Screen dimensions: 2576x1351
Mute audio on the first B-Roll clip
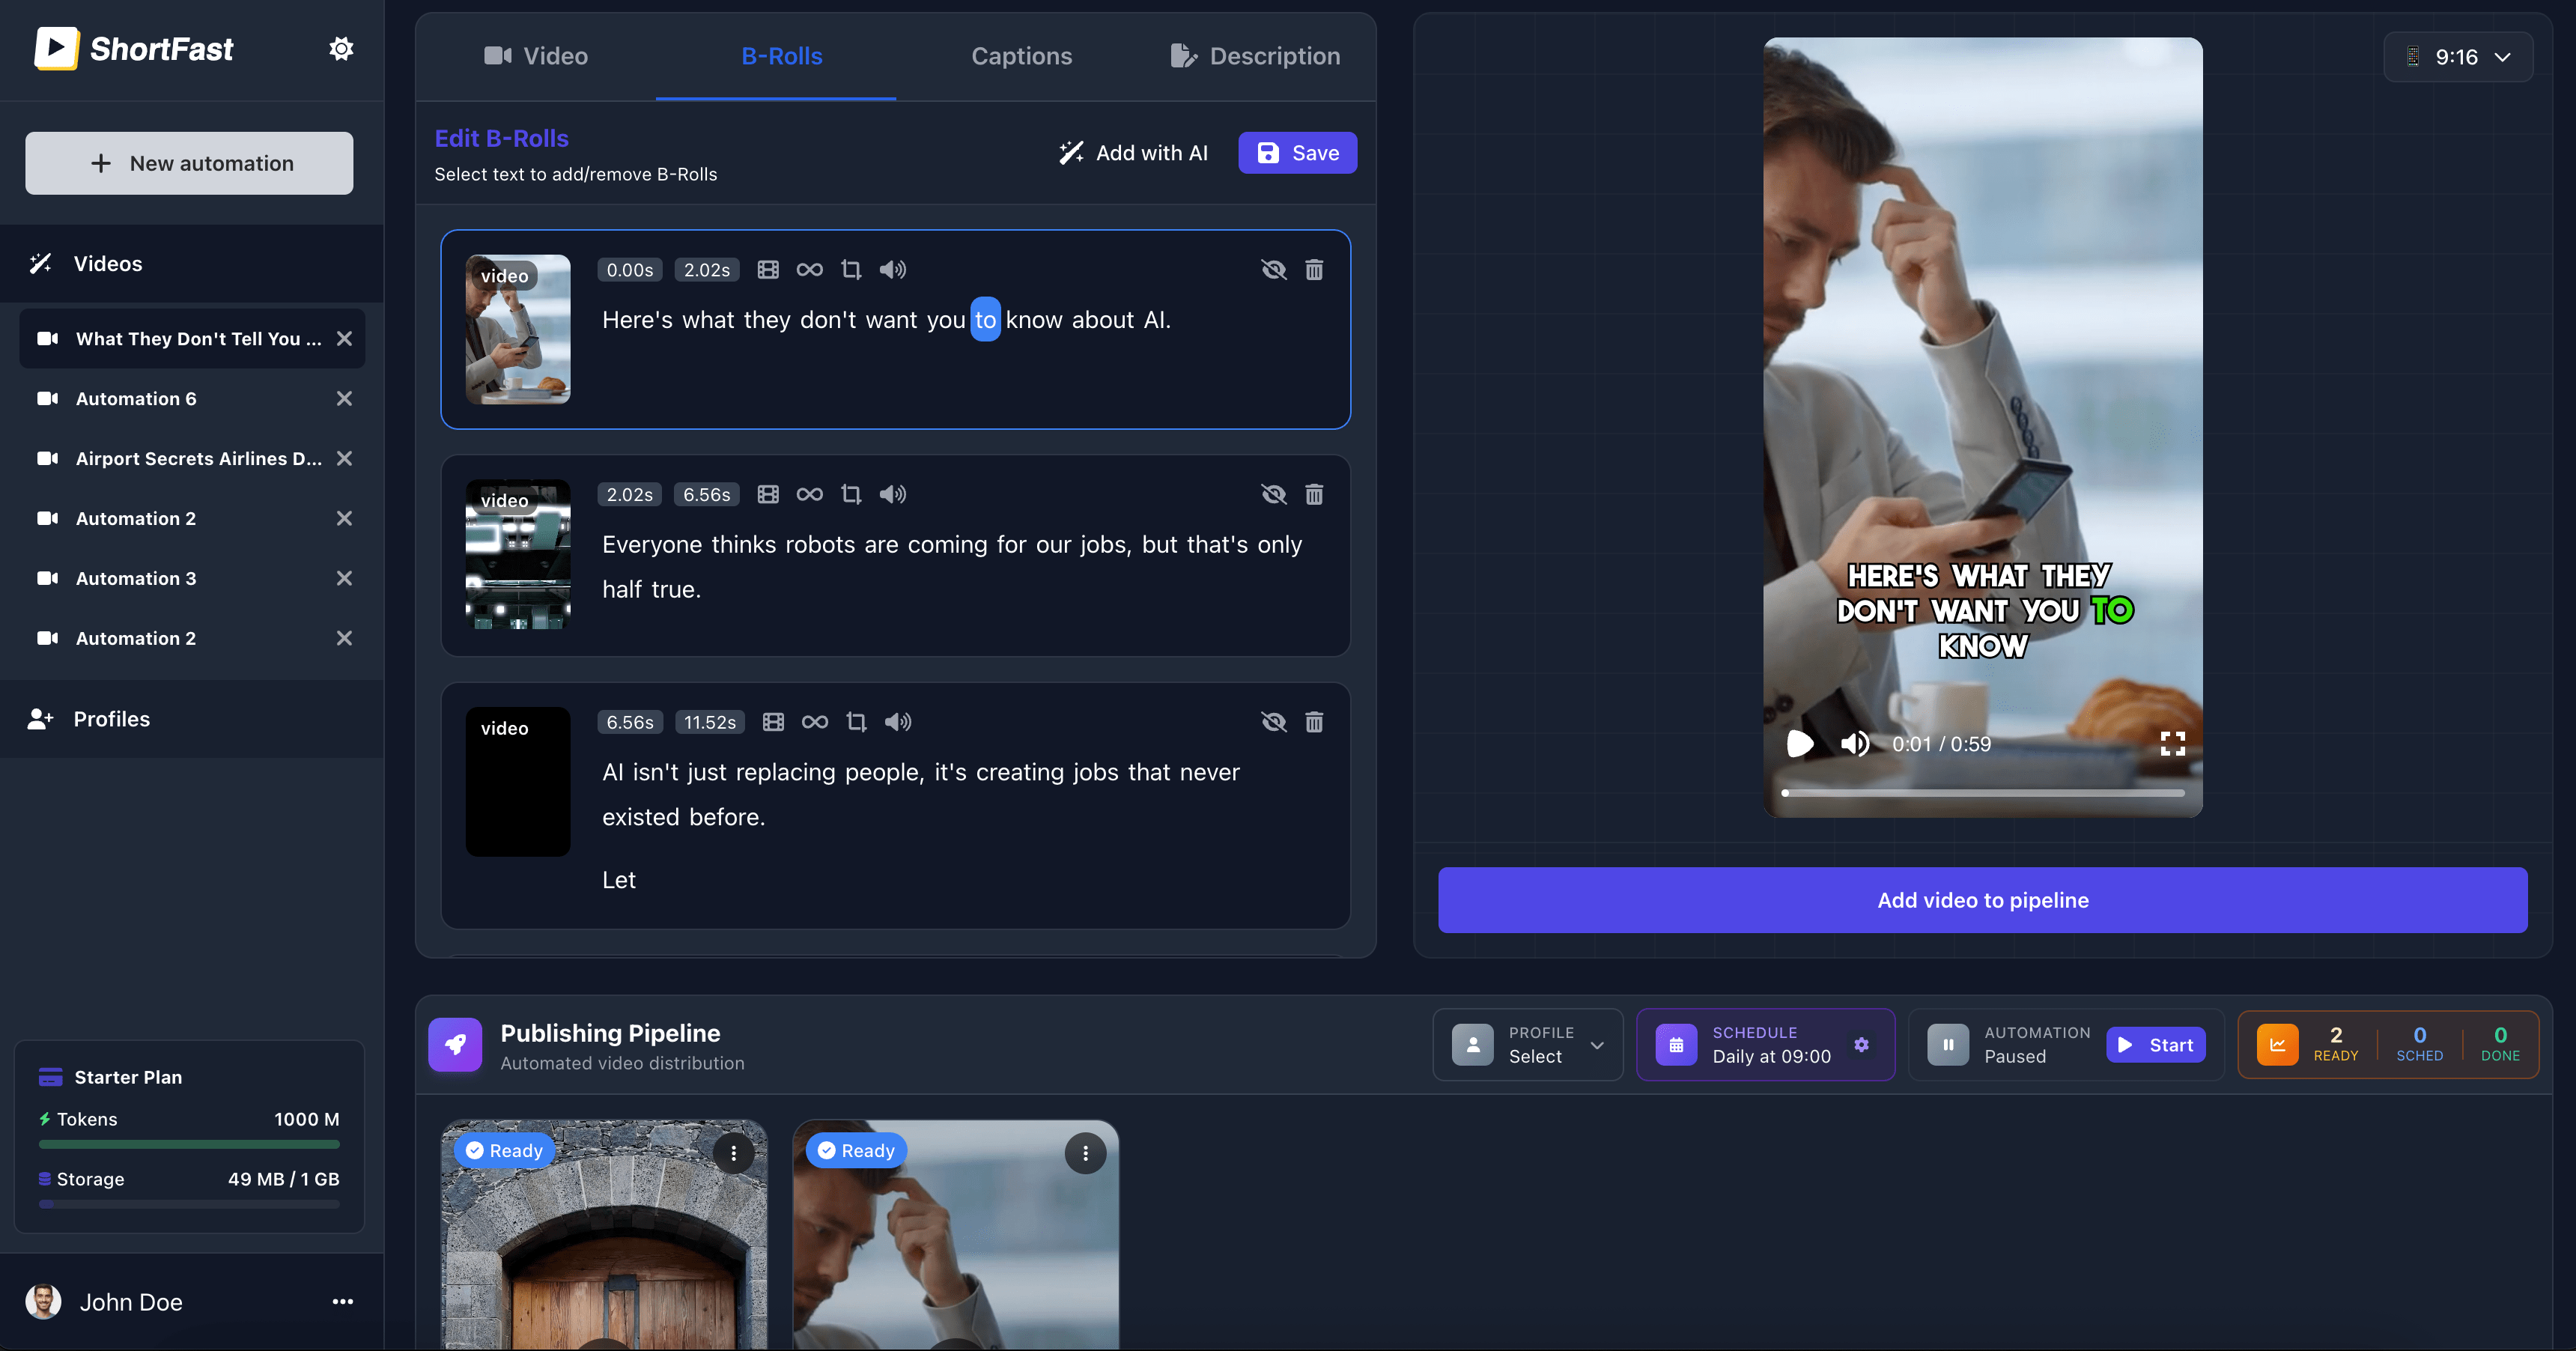[x=892, y=269]
